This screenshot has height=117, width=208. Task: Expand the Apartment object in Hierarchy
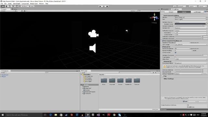tap(1, 75)
